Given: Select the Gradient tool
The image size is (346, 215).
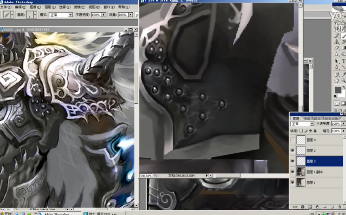Looking at the screenshot, I should pos(343,48).
